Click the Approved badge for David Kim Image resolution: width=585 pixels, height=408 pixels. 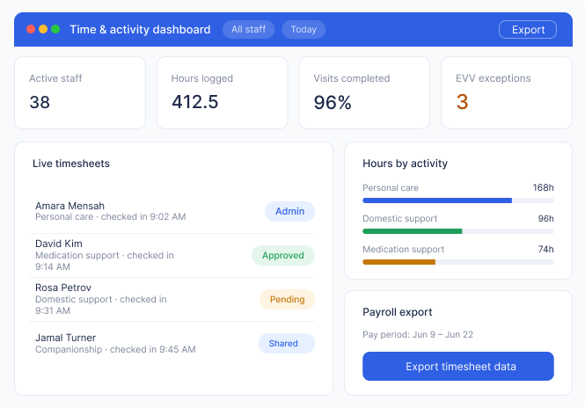(283, 256)
